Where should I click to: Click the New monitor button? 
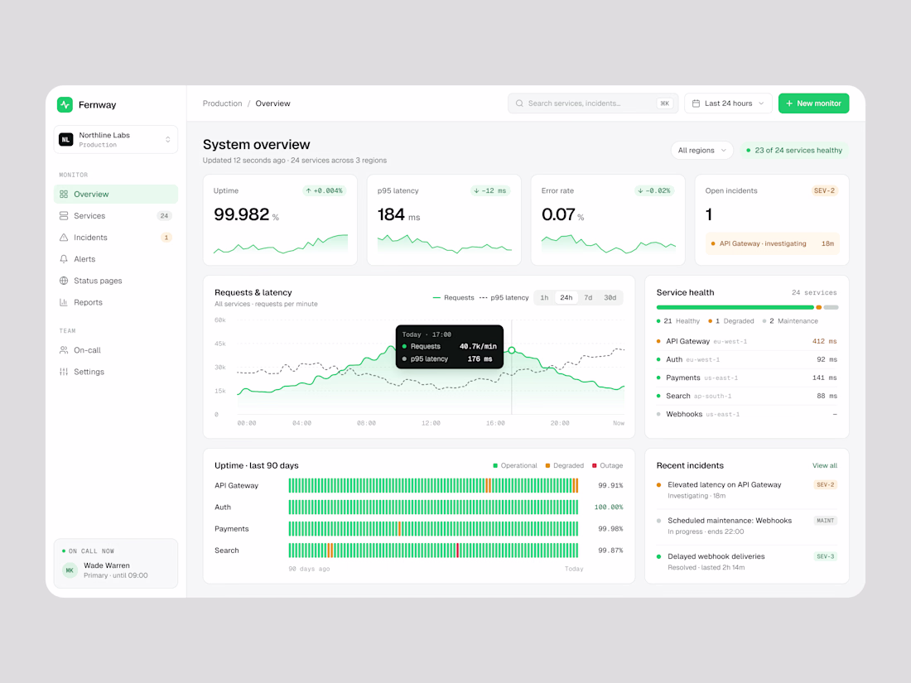pos(813,103)
